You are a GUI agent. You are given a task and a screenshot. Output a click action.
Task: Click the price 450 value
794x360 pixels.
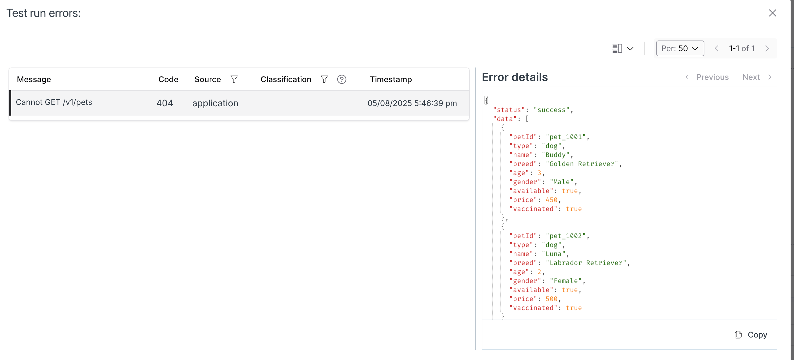(x=551, y=200)
